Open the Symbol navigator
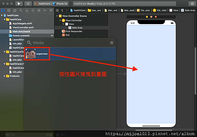The image size is (197, 137). [x=15, y=10]
